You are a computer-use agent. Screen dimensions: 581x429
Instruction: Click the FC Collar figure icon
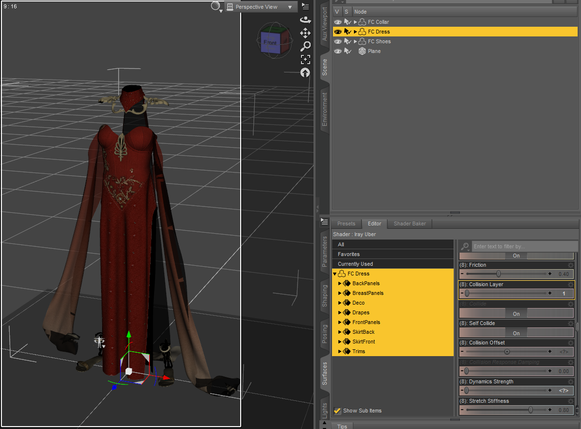(362, 22)
